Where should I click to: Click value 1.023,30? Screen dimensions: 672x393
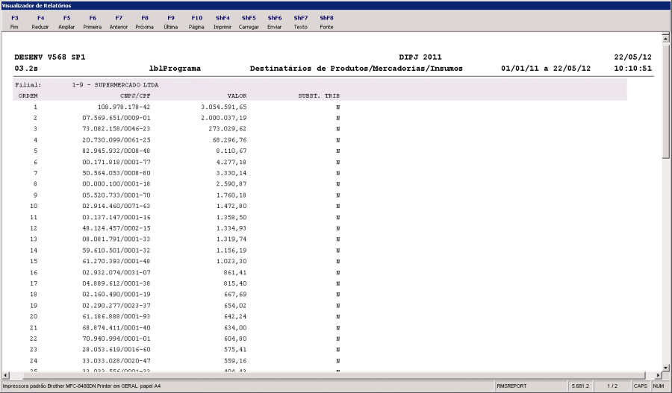(231, 261)
